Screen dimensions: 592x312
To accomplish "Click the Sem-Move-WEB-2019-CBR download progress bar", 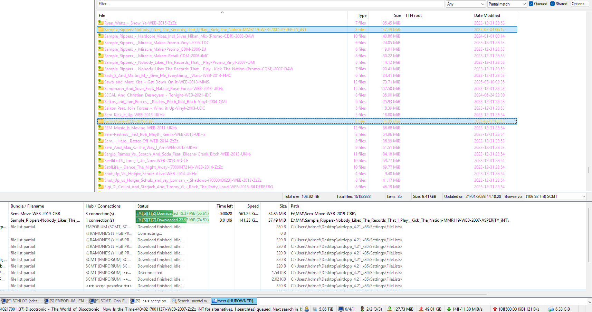I will pyautogui.click(x=172, y=213).
